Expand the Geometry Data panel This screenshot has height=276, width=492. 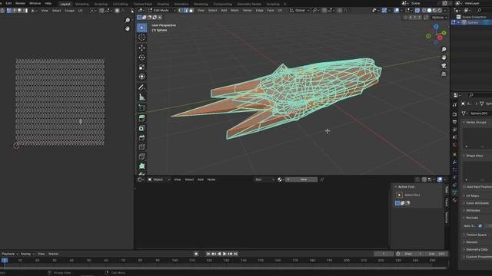coord(476,249)
